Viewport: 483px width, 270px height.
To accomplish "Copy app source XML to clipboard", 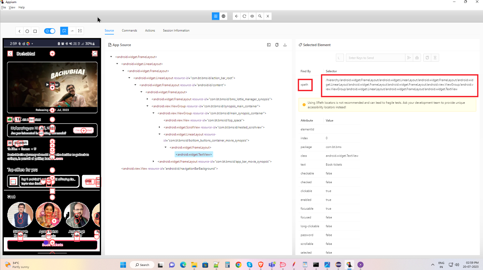I will (x=277, y=45).
